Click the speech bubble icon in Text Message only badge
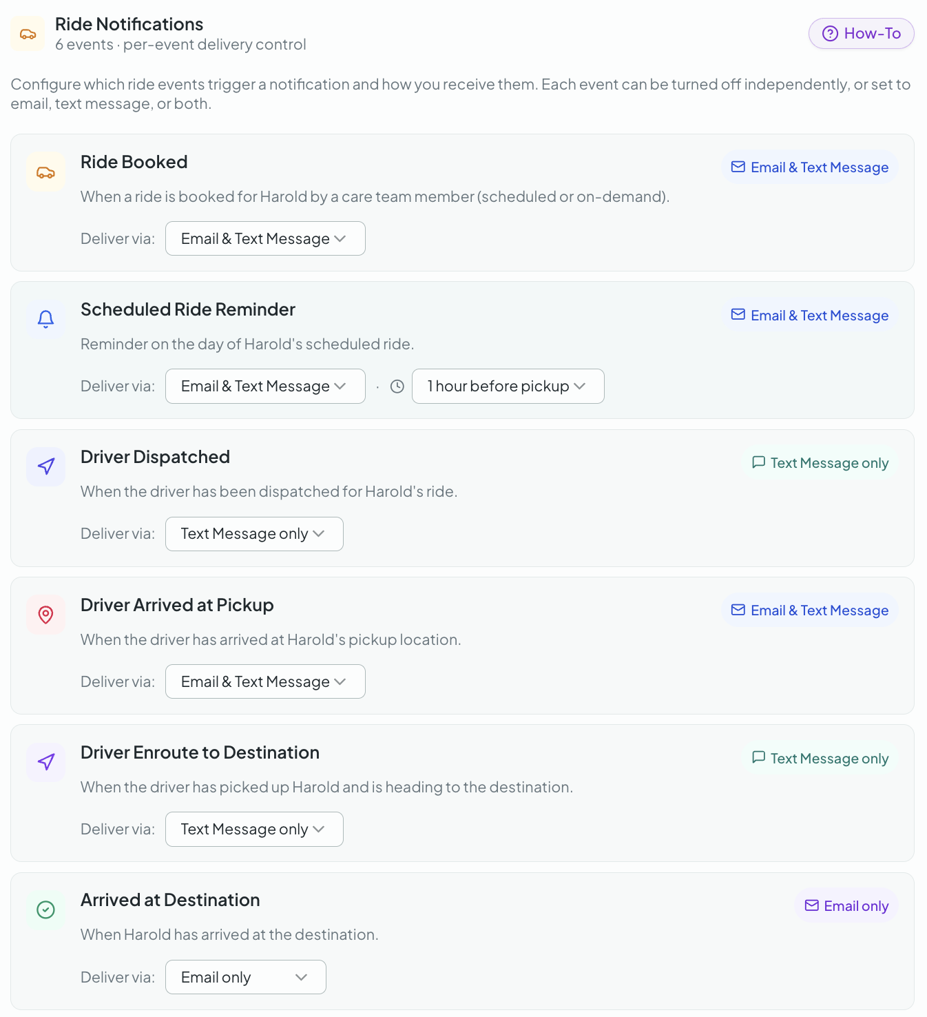The width and height of the screenshot is (927, 1017). [x=758, y=462]
